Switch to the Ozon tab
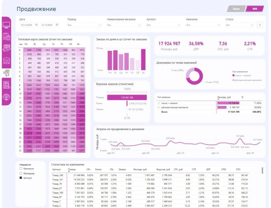 point(236,9)
